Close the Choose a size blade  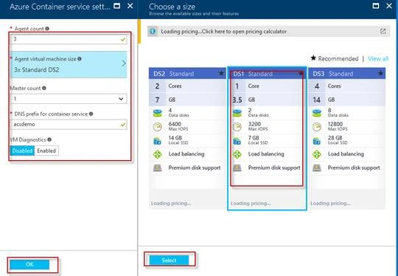pos(389,6)
